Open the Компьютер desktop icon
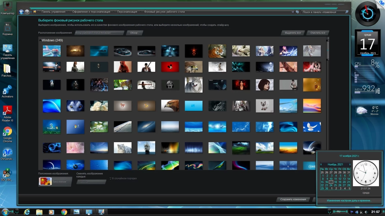 tap(7, 8)
